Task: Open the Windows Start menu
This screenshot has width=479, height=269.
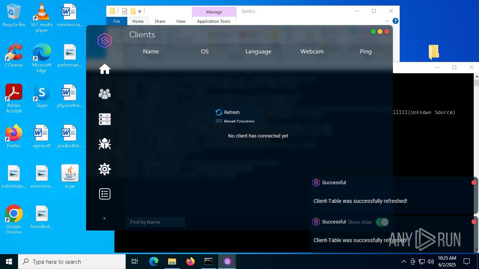Action: (9, 262)
